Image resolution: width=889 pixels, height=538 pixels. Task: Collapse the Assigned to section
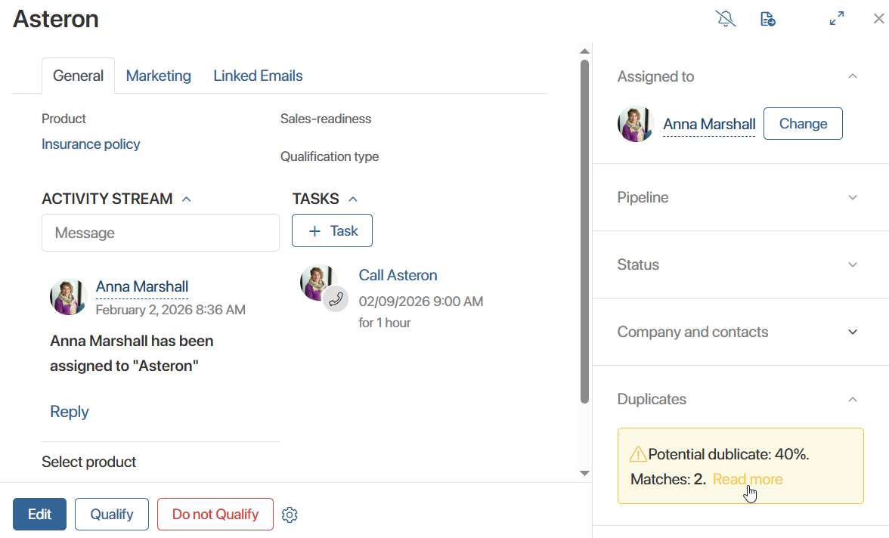point(853,76)
